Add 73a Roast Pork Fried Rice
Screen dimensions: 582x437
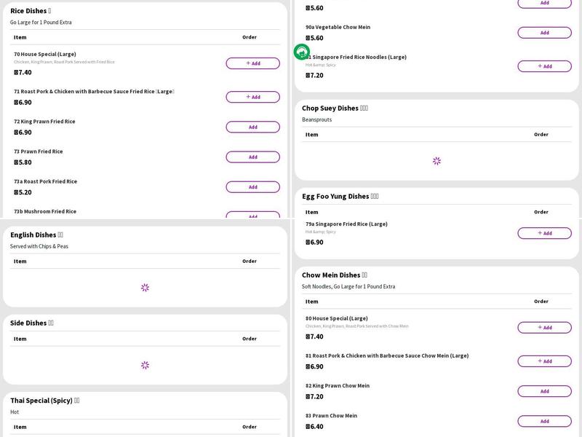coord(252,187)
